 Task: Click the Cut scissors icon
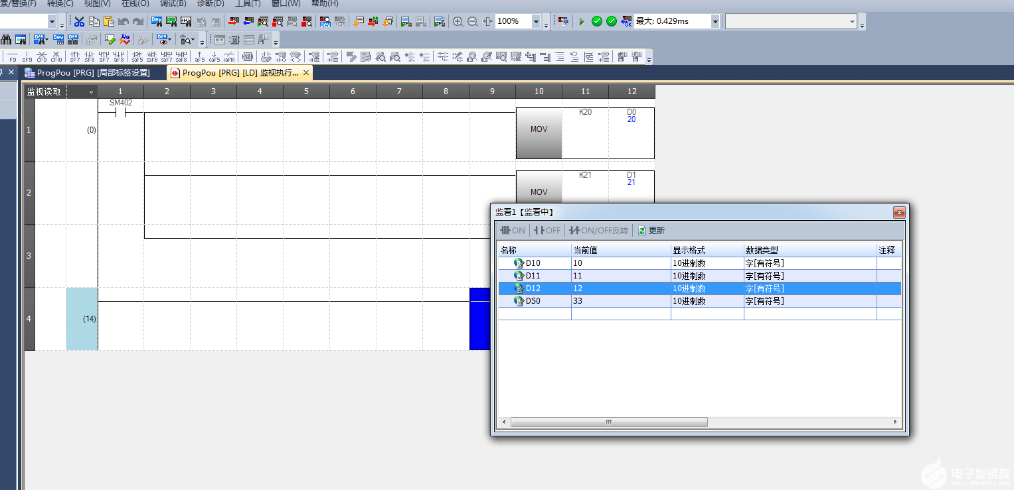80,21
